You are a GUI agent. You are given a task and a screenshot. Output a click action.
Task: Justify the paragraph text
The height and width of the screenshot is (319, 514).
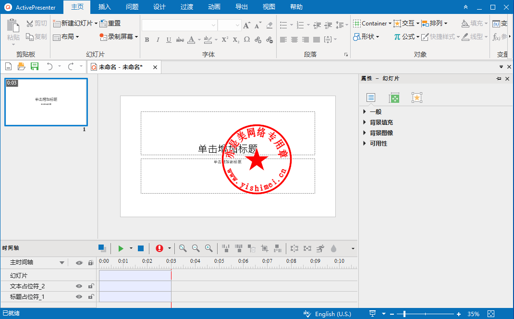click(317, 40)
